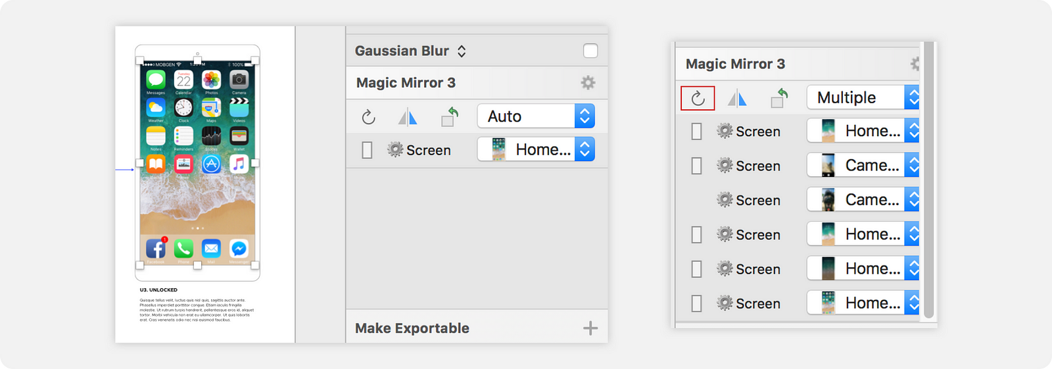The height and width of the screenshot is (369, 1052).
Task: Select the third Screen row Came... dropdown
Action: 863,200
